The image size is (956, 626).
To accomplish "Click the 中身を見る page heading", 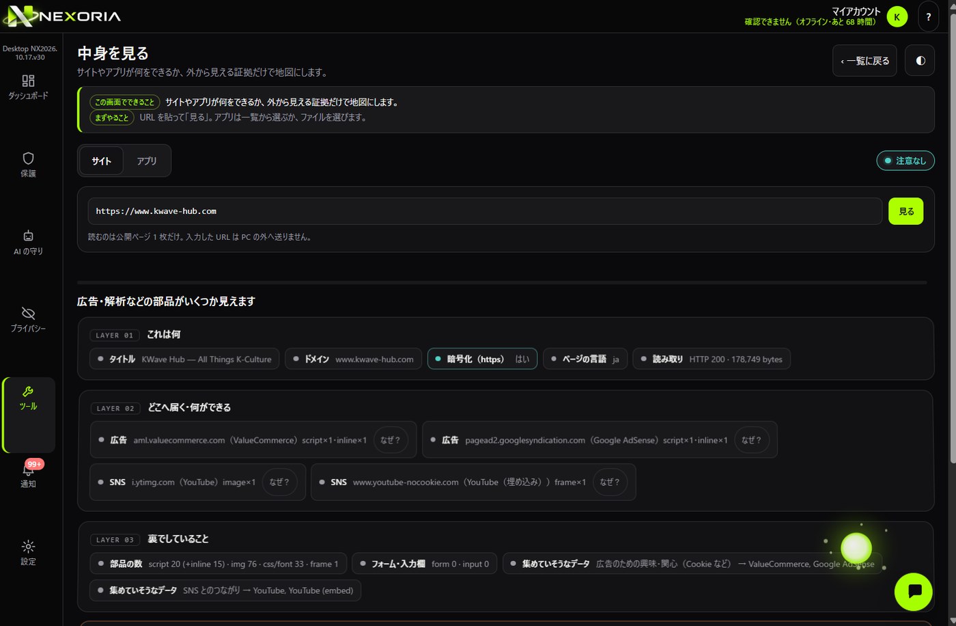I will 113,53.
